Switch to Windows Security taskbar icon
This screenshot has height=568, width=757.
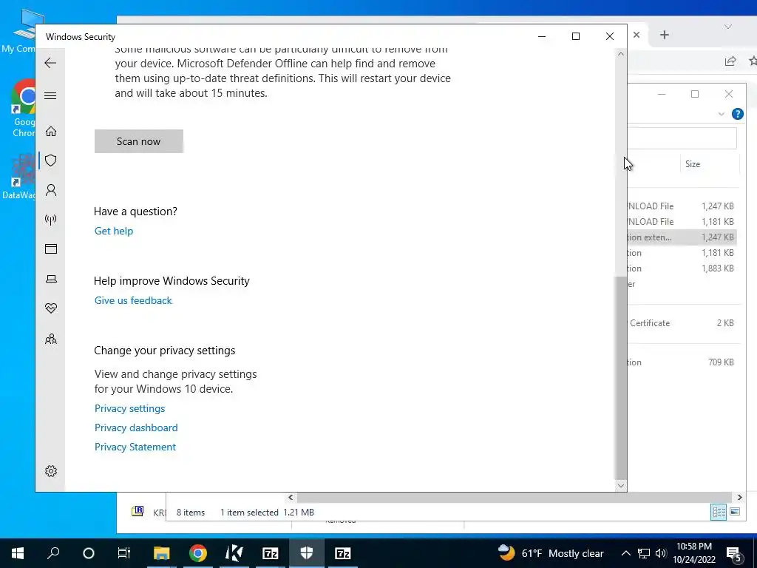[307, 553]
